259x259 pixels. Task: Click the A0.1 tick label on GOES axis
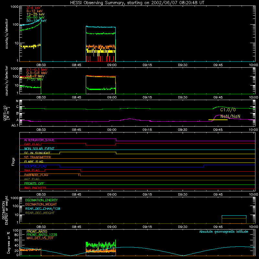click(x=15, y=126)
